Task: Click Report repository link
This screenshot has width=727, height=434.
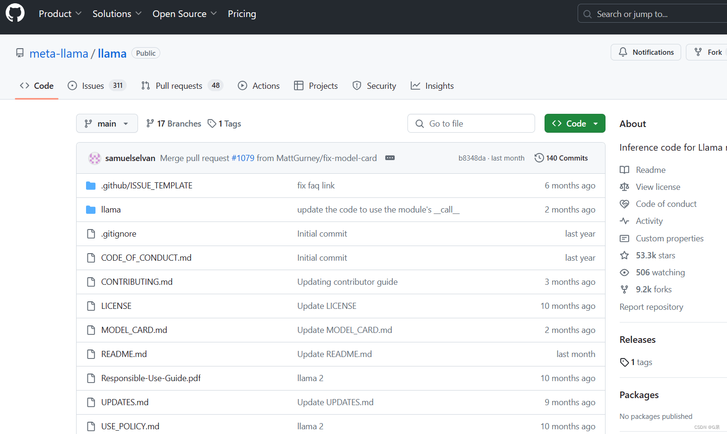Action: click(x=651, y=307)
